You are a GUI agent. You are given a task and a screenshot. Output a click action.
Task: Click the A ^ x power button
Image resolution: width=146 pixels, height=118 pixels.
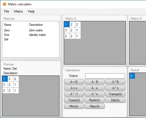pos(95,94)
